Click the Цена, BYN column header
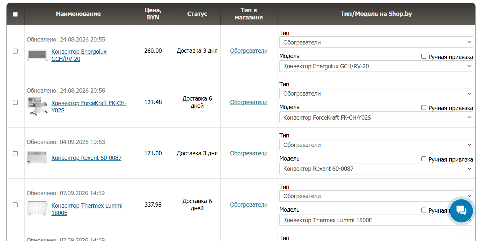This screenshot has width=480, height=241. [x=153, y=14]
